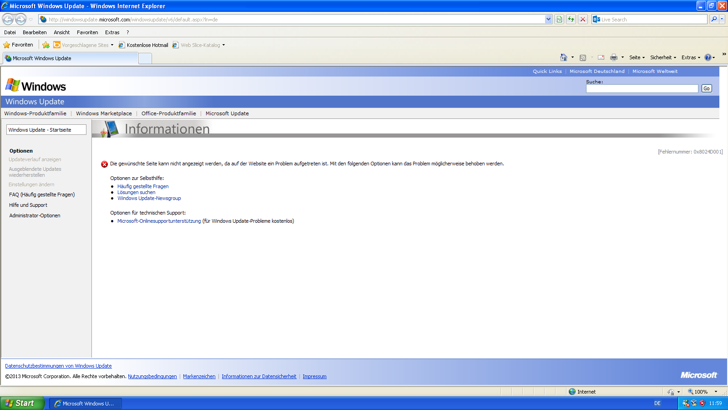This screenshot has width=728, height=410.
Task: Open the Extras command bar dropdown
Action: [691, 57]
